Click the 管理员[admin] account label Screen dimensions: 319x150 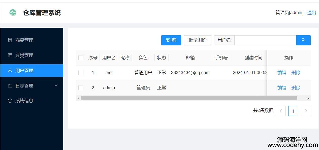290,13
